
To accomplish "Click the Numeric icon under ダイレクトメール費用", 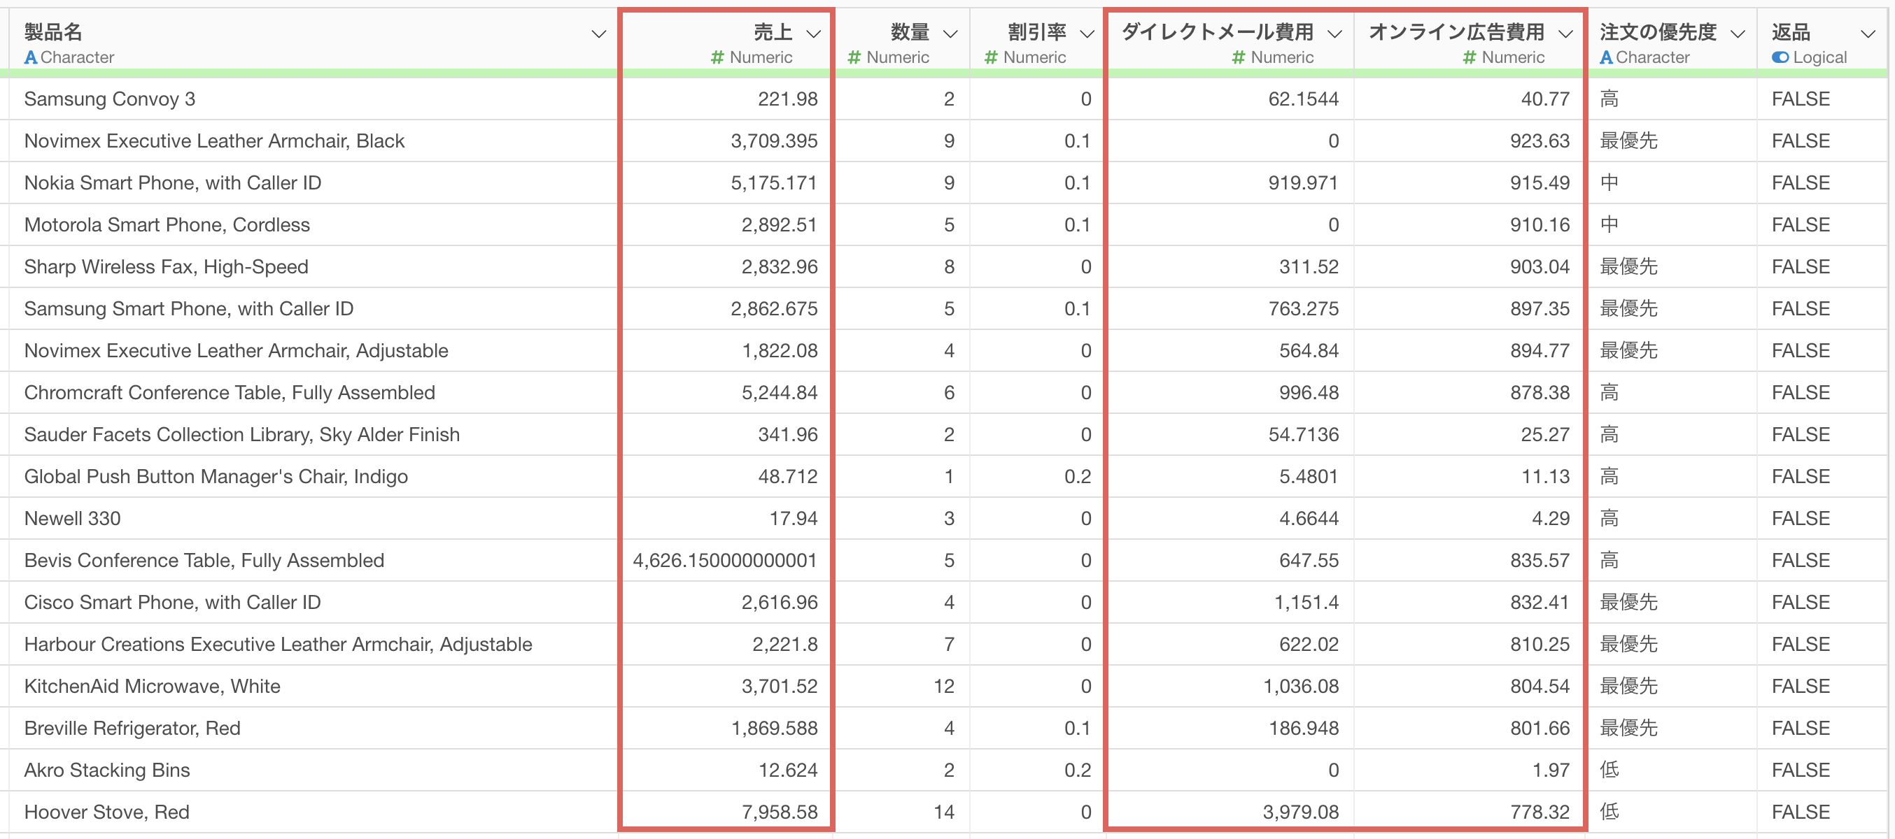I will 1239,57.
